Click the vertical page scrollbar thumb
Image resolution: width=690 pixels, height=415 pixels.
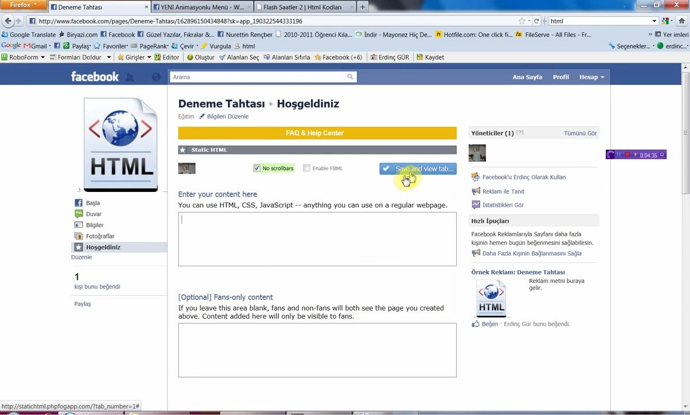pos(685,132)
